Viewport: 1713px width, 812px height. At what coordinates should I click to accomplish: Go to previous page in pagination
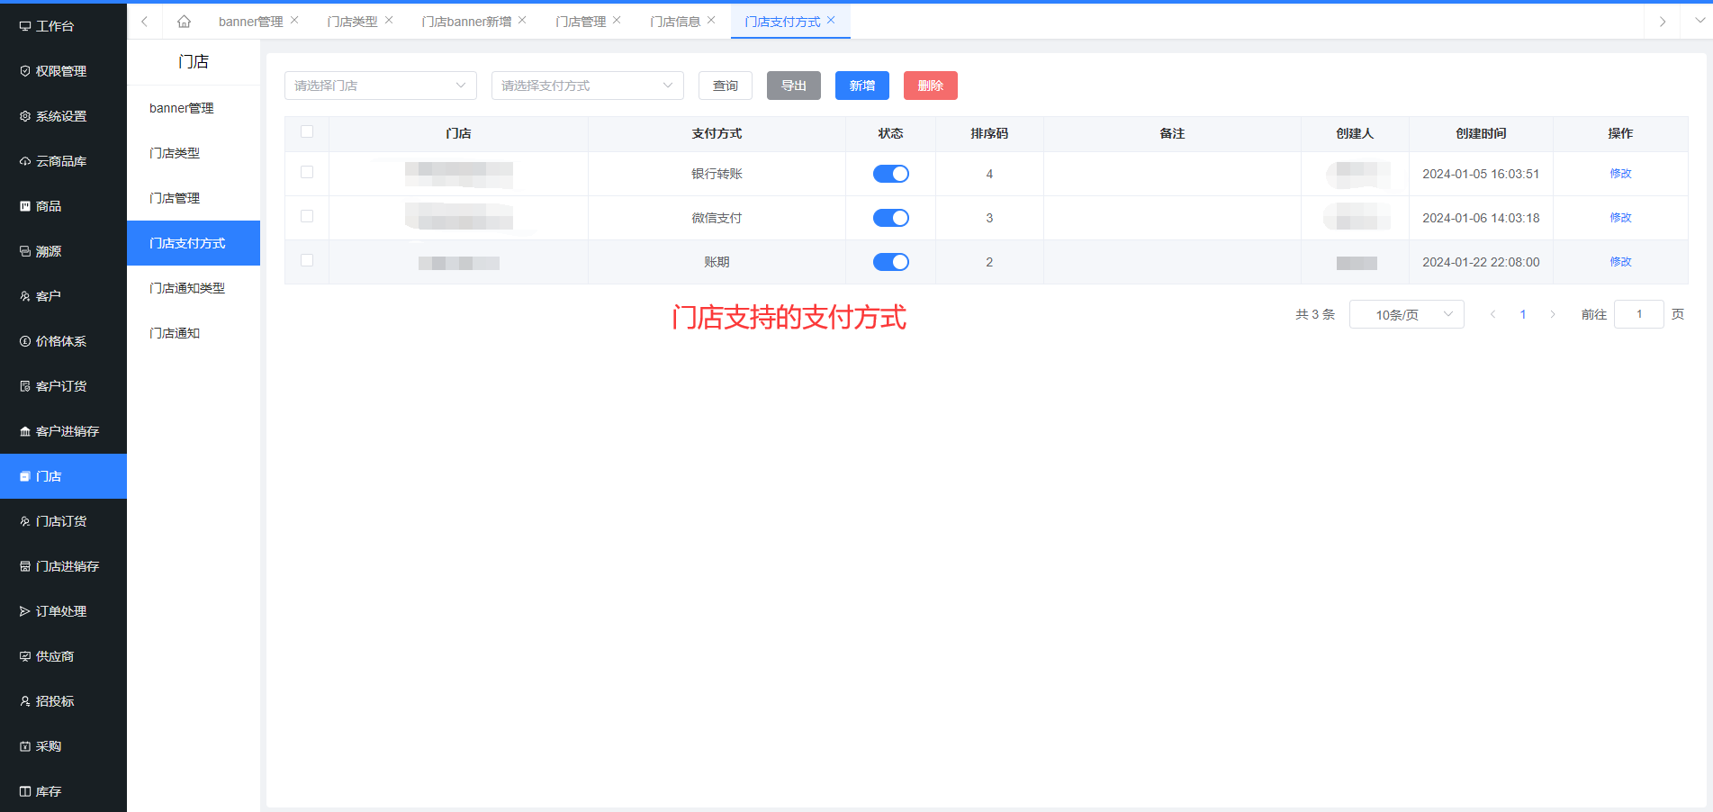click(x=1493, y=314)
